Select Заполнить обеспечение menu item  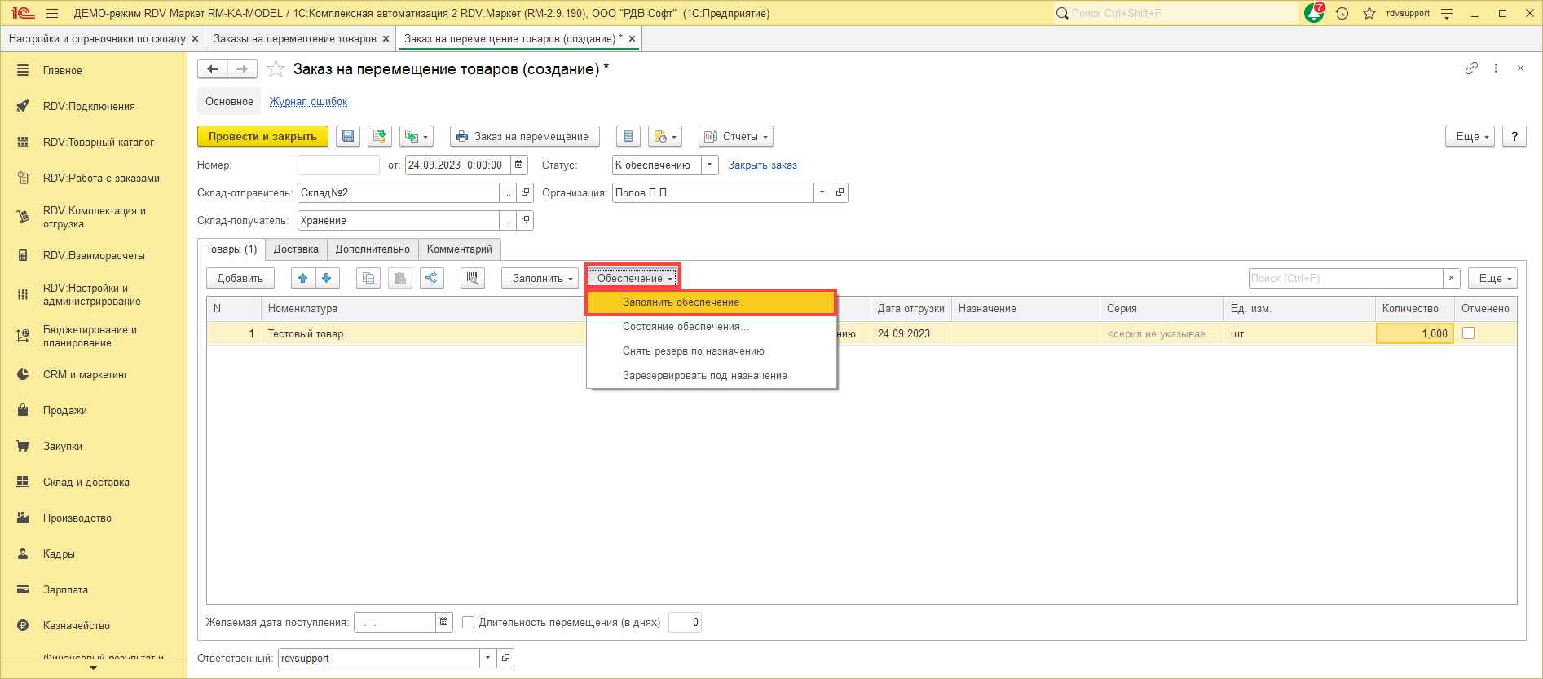click(681, 302)
